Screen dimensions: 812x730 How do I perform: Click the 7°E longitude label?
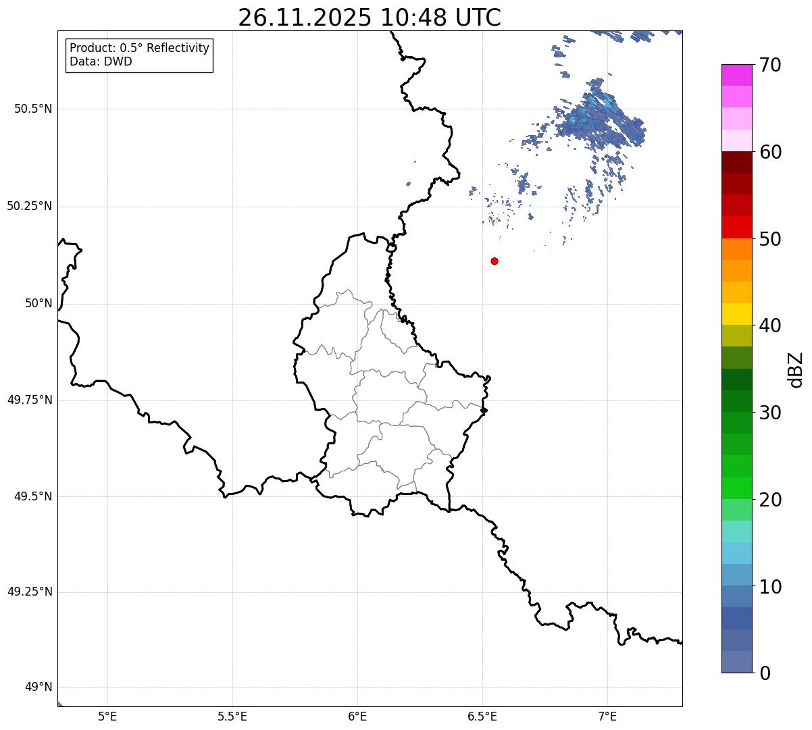[607, 716]
